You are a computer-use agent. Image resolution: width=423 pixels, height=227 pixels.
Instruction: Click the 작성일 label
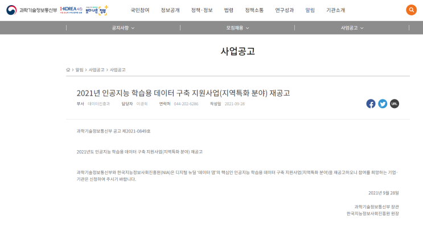click(x=215, y=104)
